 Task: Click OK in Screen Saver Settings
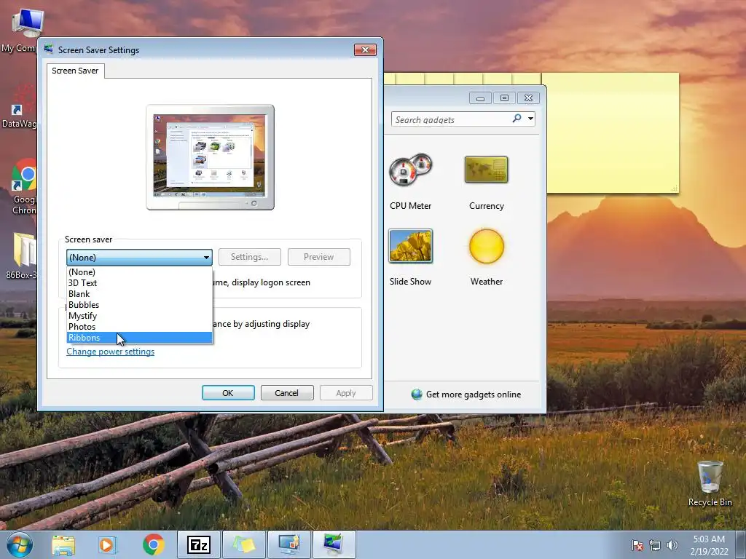[x=228, y=393]
